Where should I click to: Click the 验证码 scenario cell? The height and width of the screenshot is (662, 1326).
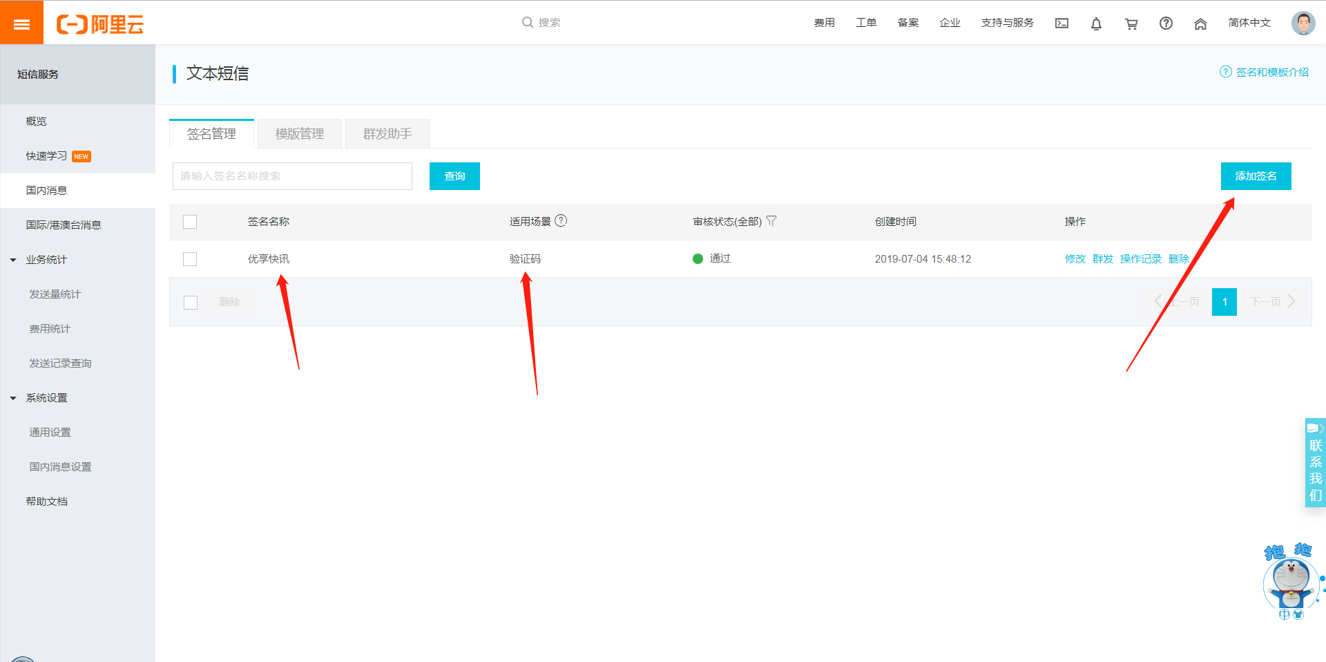coord(525,259)
